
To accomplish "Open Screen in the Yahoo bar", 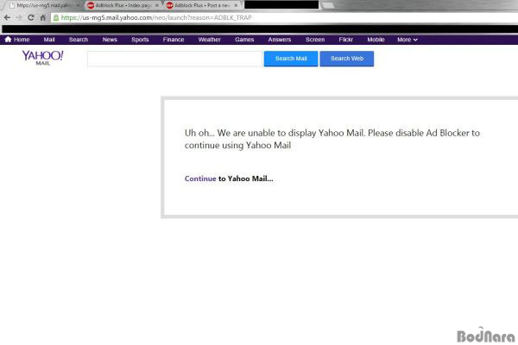I will click(315, 40).
